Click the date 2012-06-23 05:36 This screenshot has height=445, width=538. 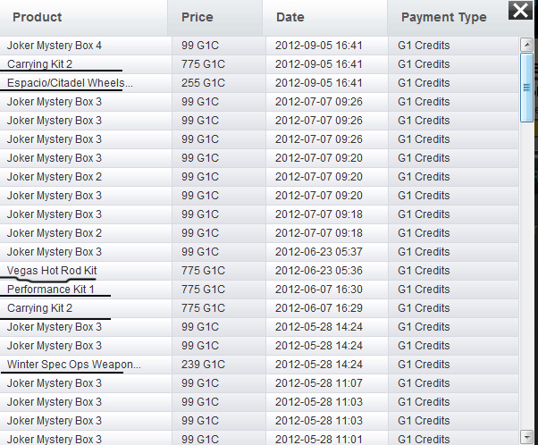pos(319,271)
